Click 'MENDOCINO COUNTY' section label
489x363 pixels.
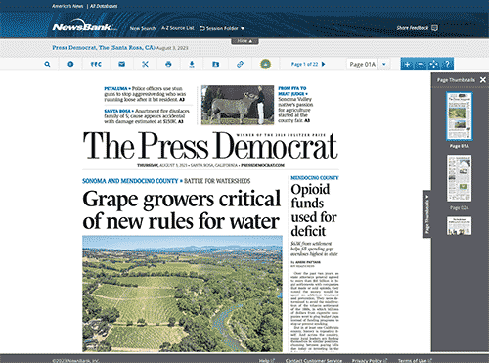(315, 178)
